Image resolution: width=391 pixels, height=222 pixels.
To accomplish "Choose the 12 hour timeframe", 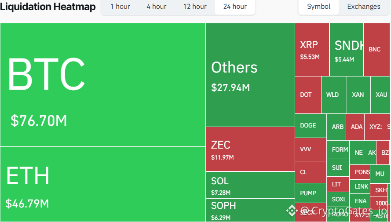I will (x=195, y=7).
